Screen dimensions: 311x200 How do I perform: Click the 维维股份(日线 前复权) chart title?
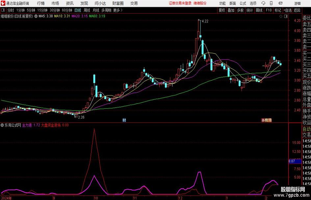pyautogui.click(x=17, y=16)
